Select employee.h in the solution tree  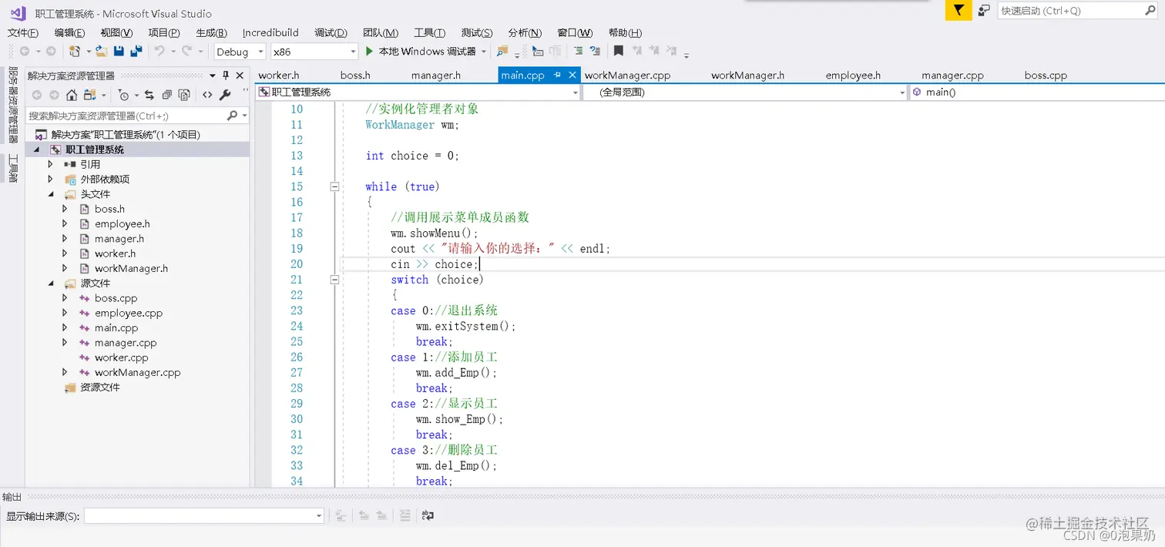(x=123, y=223)
